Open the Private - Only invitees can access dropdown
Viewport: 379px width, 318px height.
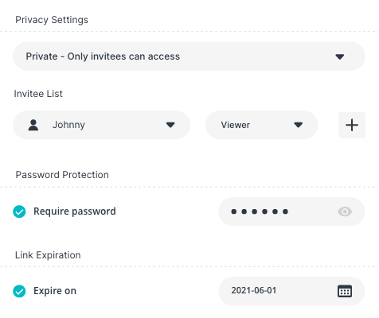(189, 56)
